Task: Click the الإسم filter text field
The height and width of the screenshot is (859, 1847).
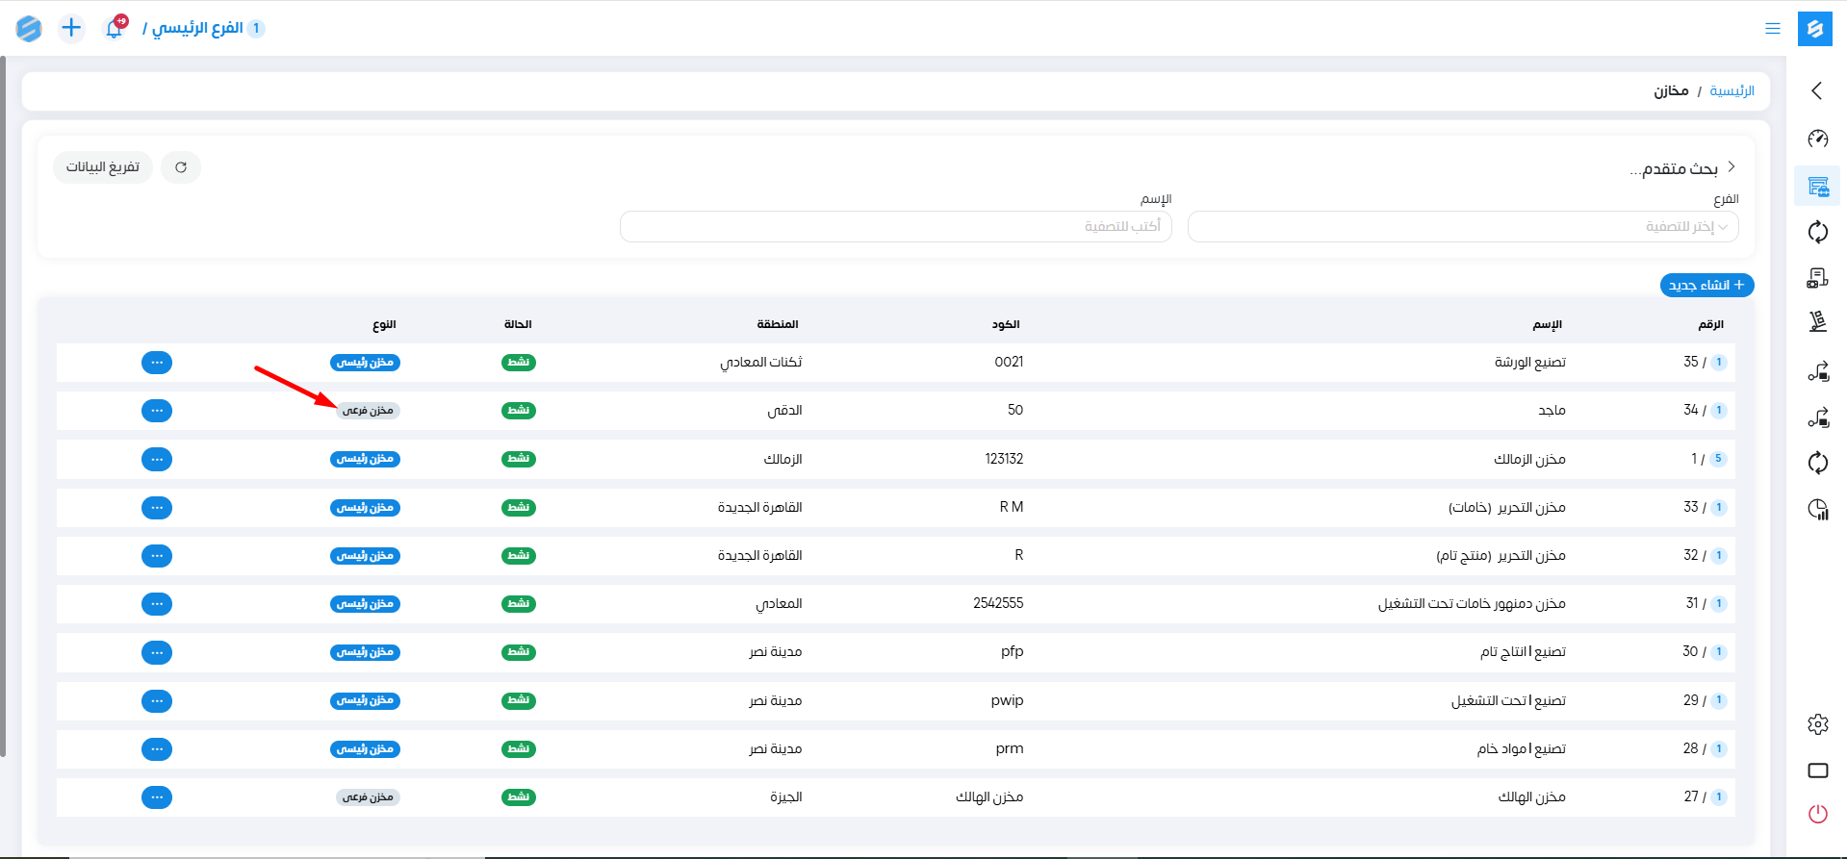Action: [x=895, y=227]
